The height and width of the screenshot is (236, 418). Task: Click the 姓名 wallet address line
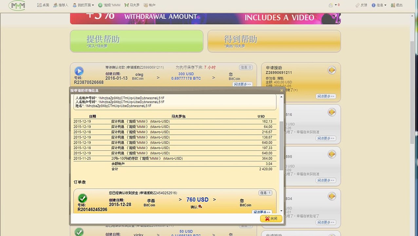point(113,106)
